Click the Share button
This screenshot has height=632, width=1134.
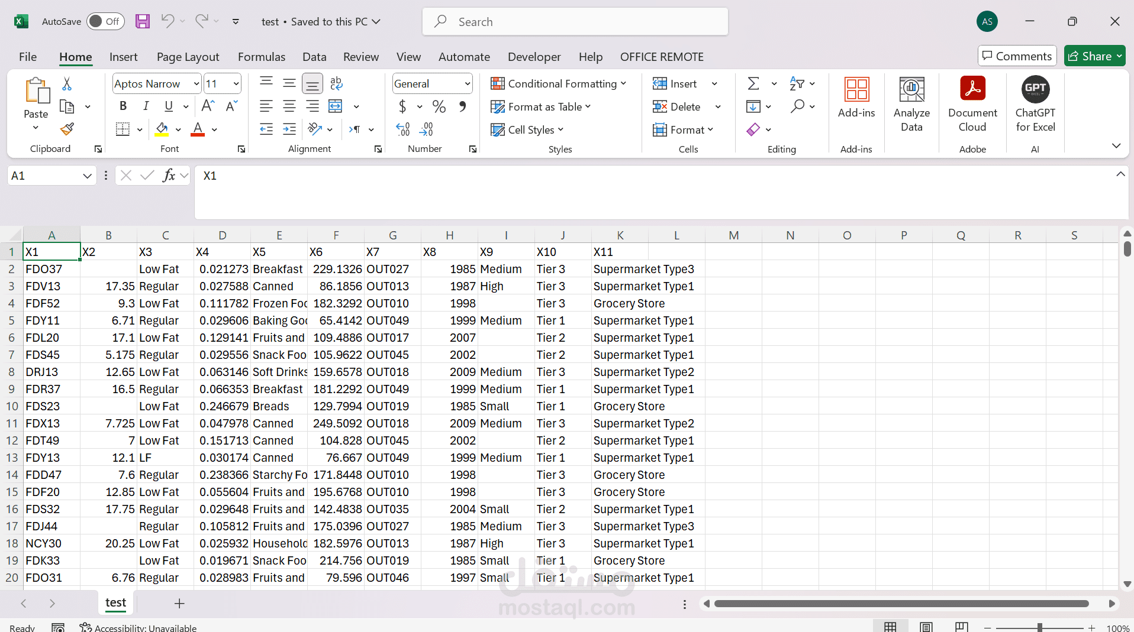[x=1094, y=56]
